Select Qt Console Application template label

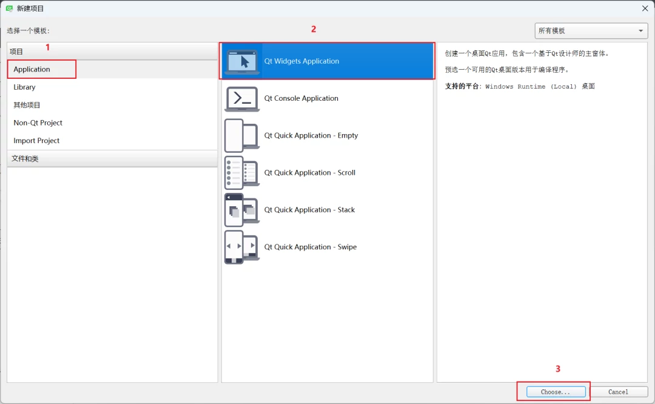pos(301,98)
